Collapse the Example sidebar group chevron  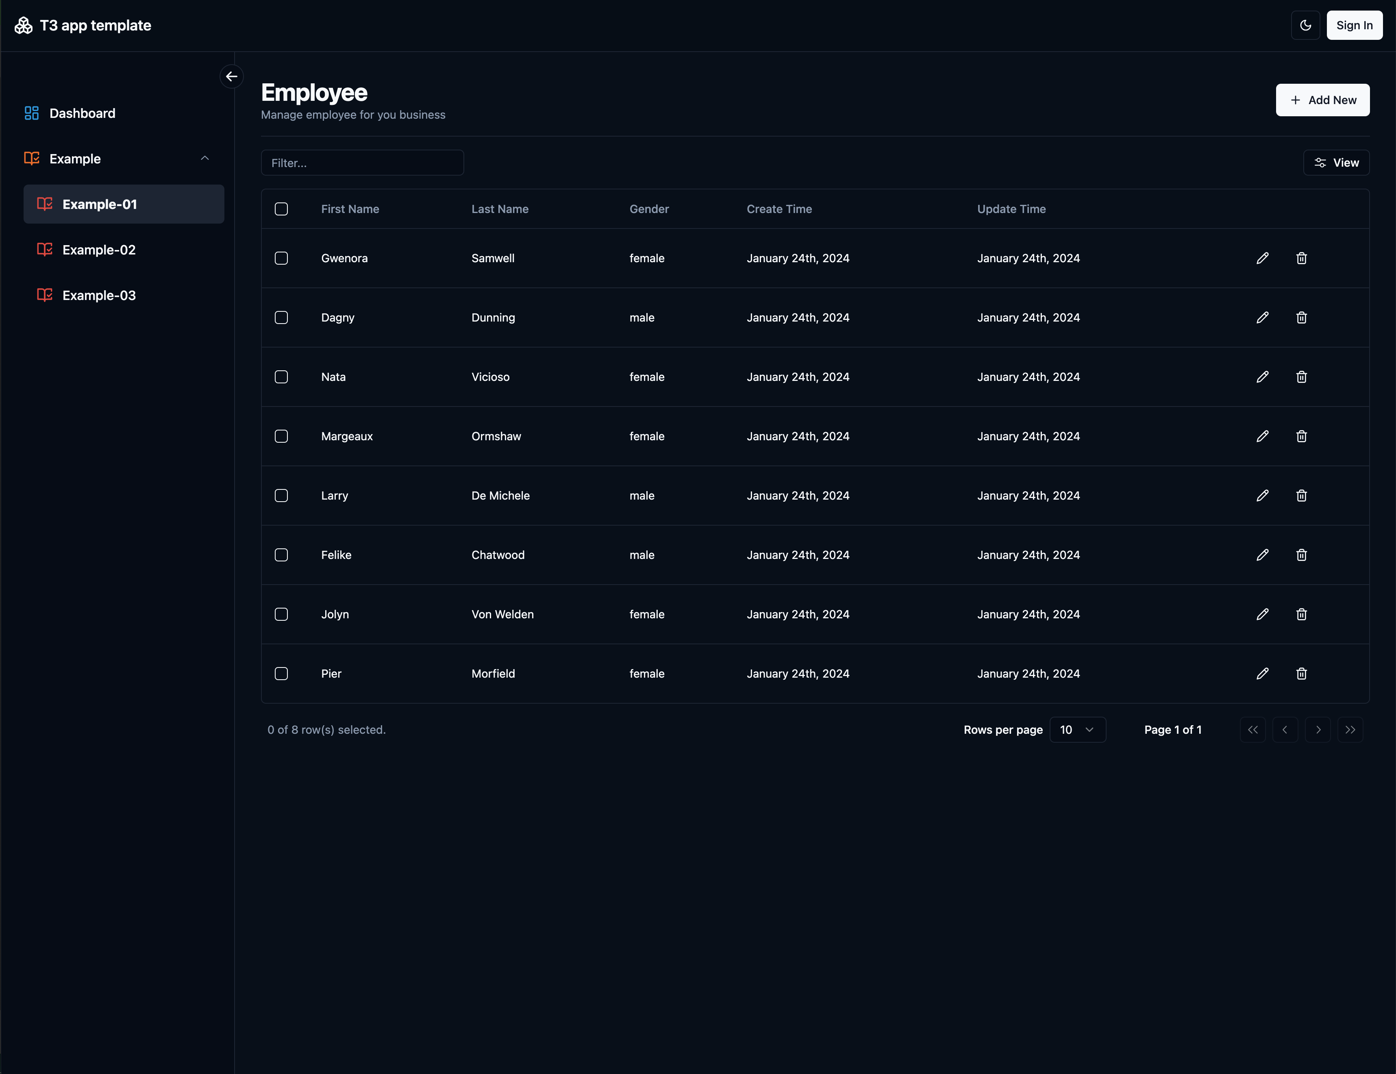(x=204, y=159)
